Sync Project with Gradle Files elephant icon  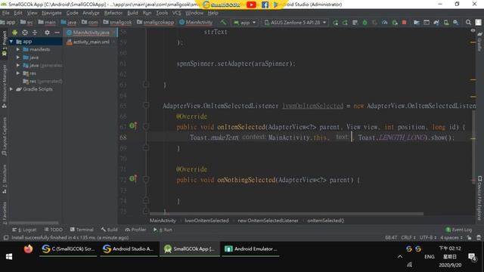(436, 23)
